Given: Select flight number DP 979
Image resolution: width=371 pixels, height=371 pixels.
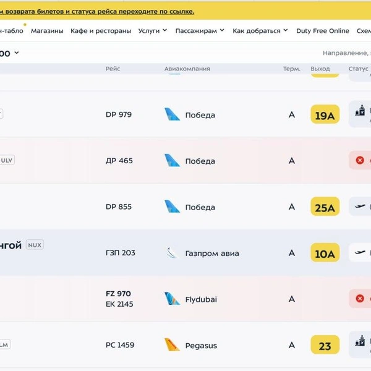Looking at the screenshot, I should pos(119,114).
